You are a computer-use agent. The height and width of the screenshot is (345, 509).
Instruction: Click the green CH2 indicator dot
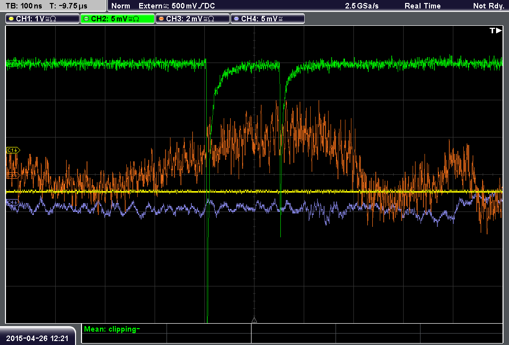point(86,19)
